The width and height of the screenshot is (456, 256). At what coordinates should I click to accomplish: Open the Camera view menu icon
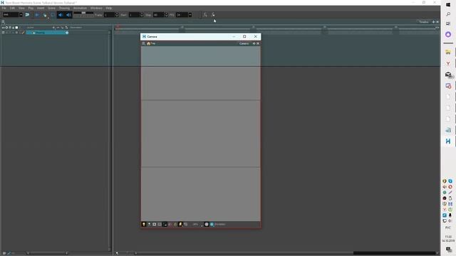point(143,43)
